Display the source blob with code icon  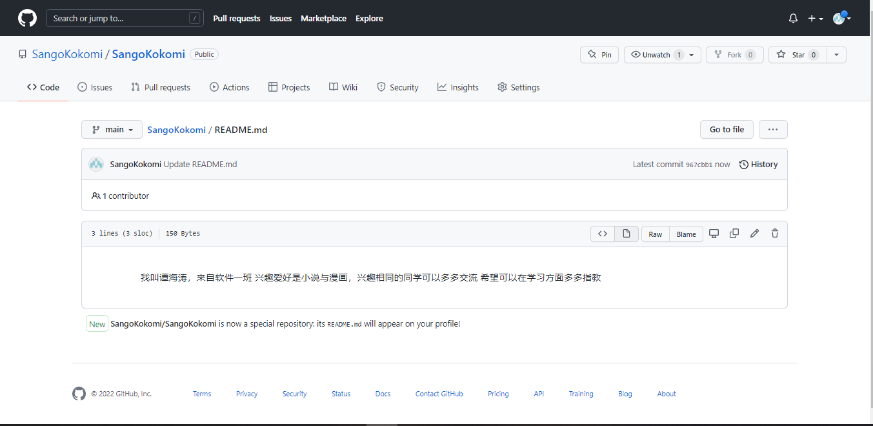tap(603, 234)
